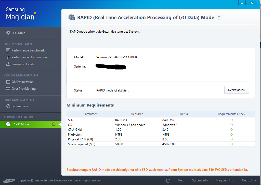Viewport: 261px width, 185px height.
Task: Open Performance Benchmark page
Action: click(x=28, y=50)
